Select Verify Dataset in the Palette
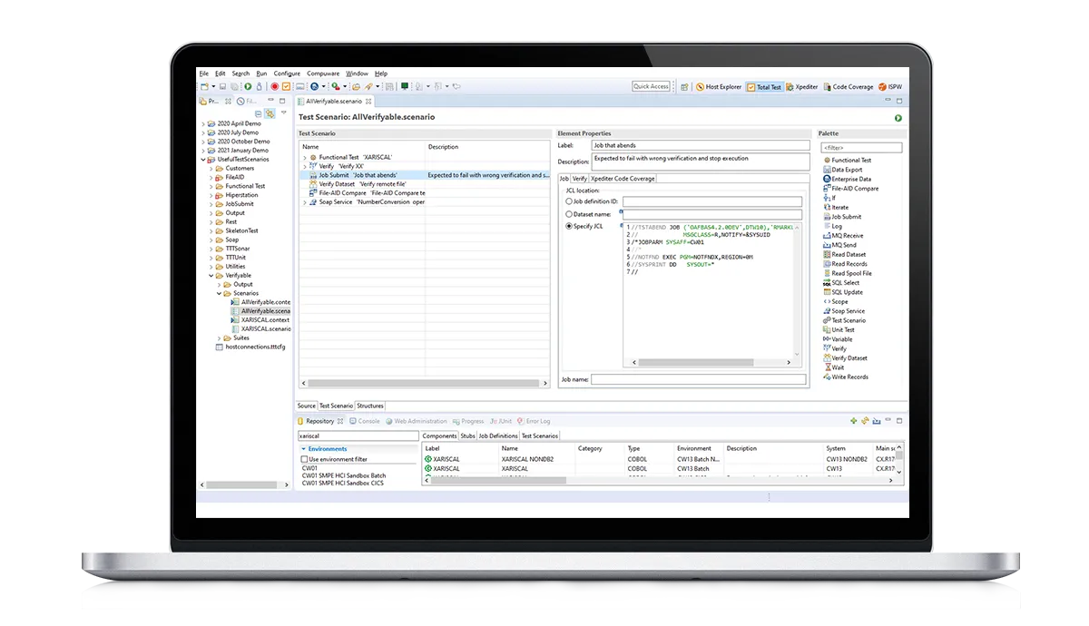The width and height of the screenshot is (1089, 626). click(845, 358)
